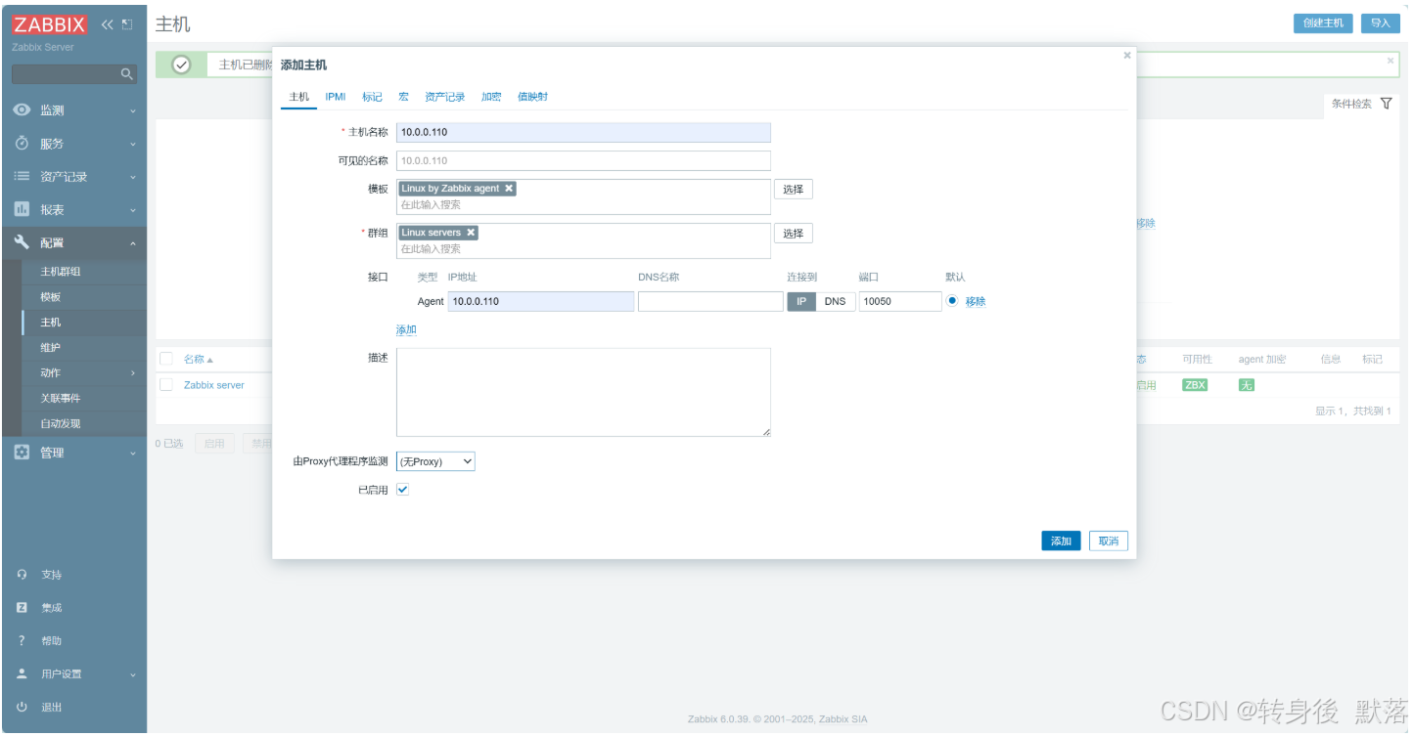
Task: Expand the 资产记录 menu section
Action: [x=133, y=178]
